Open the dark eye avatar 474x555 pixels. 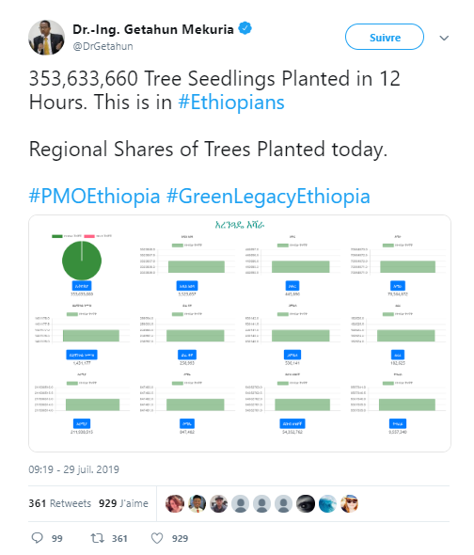pyautogui.click(x=306, y=503)
